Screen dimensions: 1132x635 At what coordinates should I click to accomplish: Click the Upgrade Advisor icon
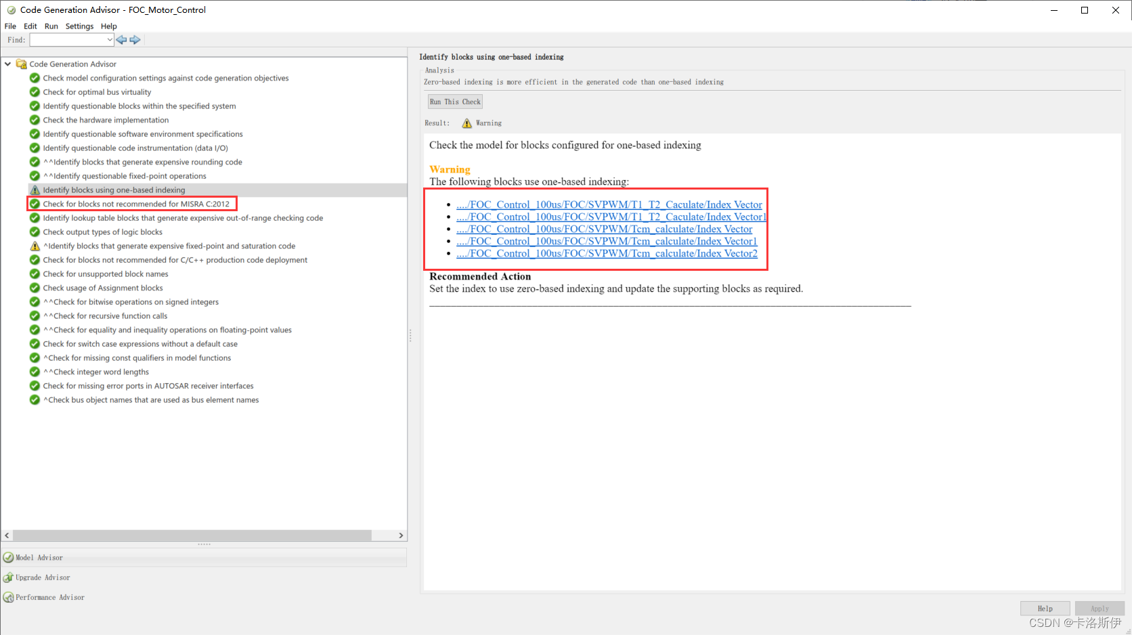pyautogui.click(x=9, y=577)
